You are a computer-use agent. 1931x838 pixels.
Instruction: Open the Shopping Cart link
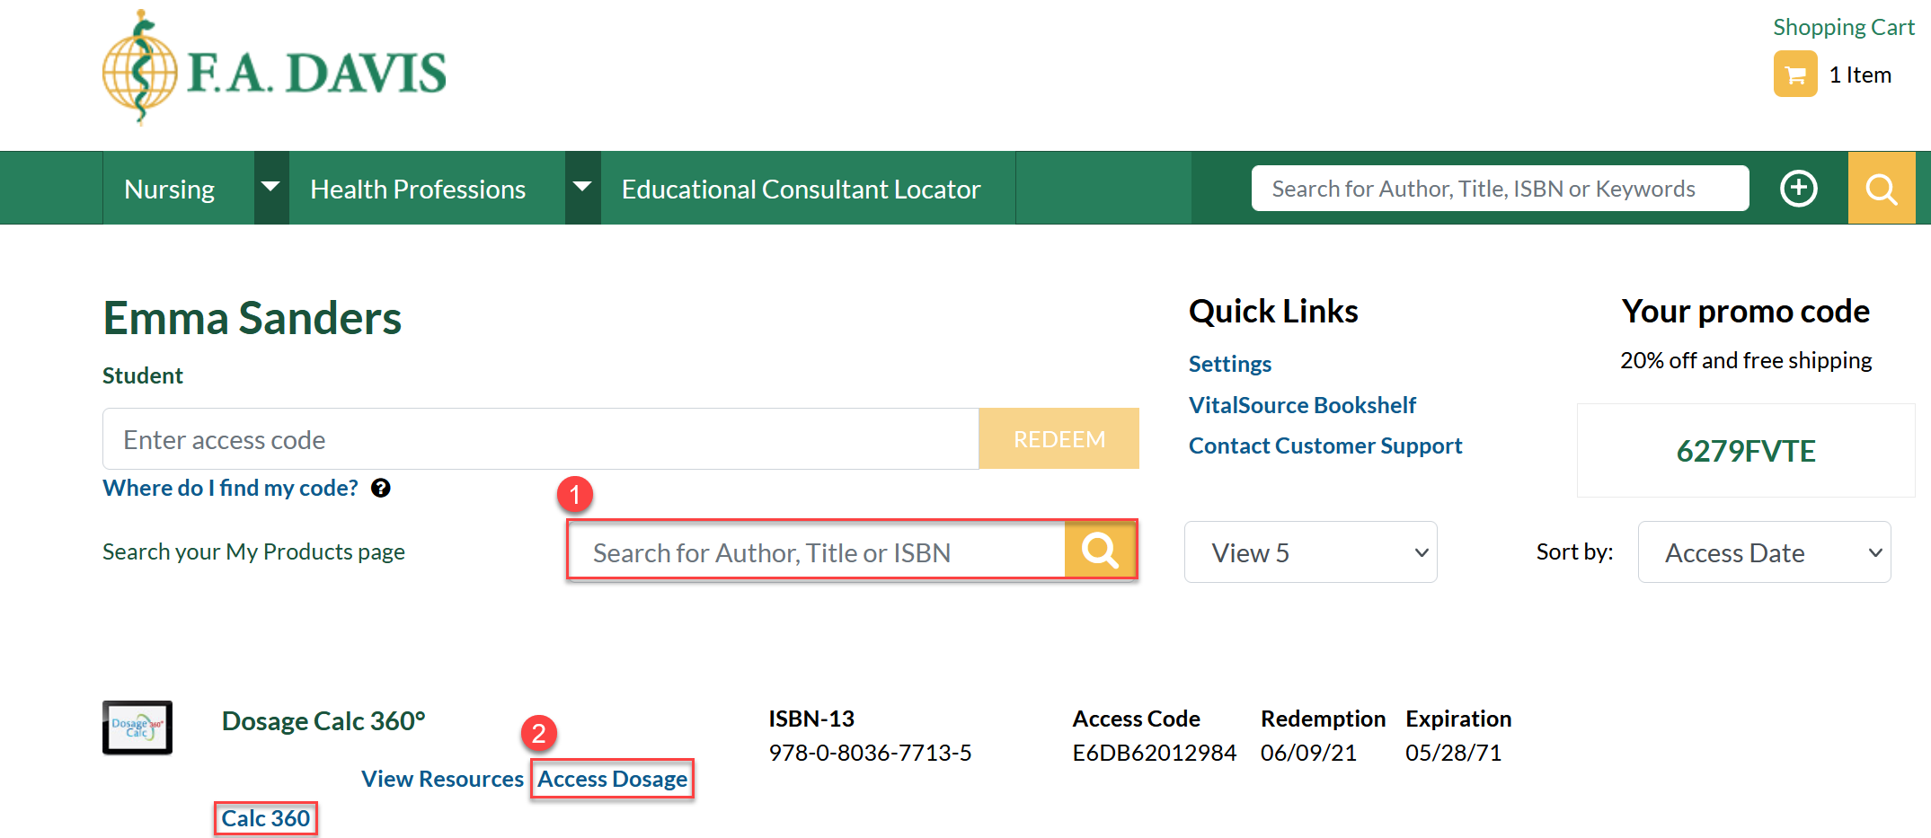pyautogui.click(x=1843, y=27)
